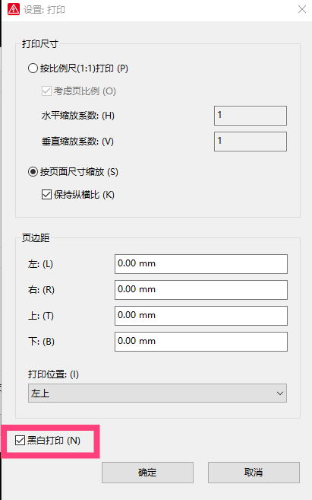Click the red app icon in title bar
This screenshot has width=312, height=500.
pyautogui.click(x=14, y=9)
